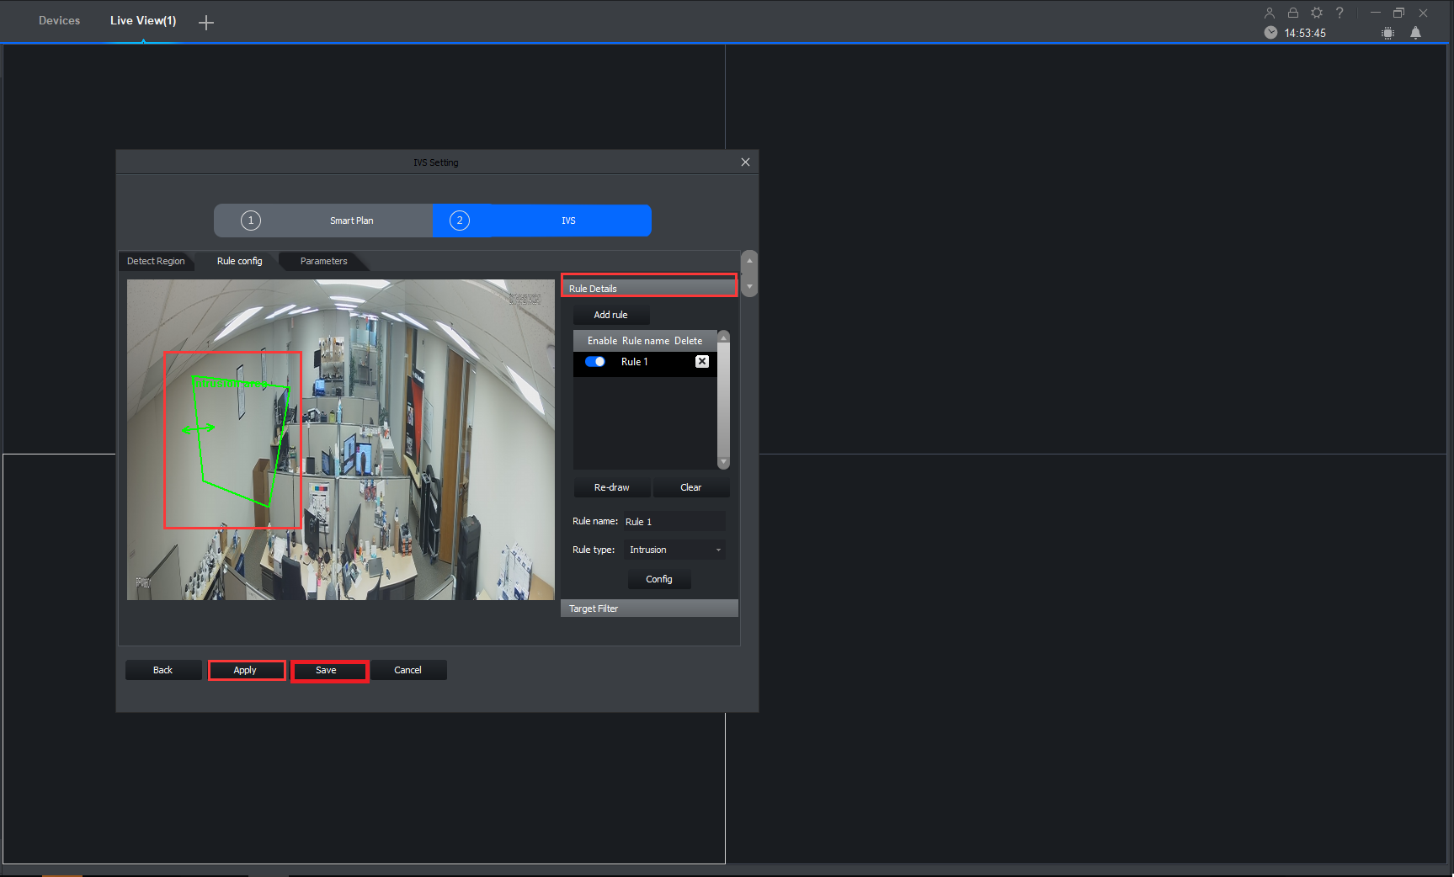Switch to the Devices tab

coord(59,21)
